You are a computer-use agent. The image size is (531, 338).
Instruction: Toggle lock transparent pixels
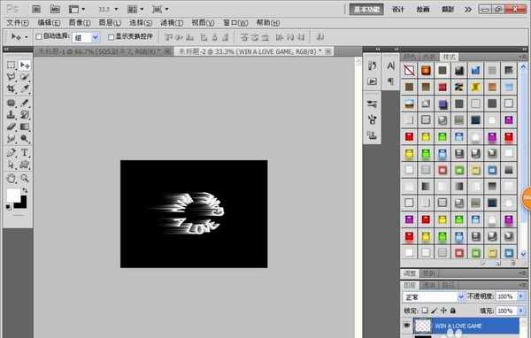pyautogui.click(x=425, y=311)
